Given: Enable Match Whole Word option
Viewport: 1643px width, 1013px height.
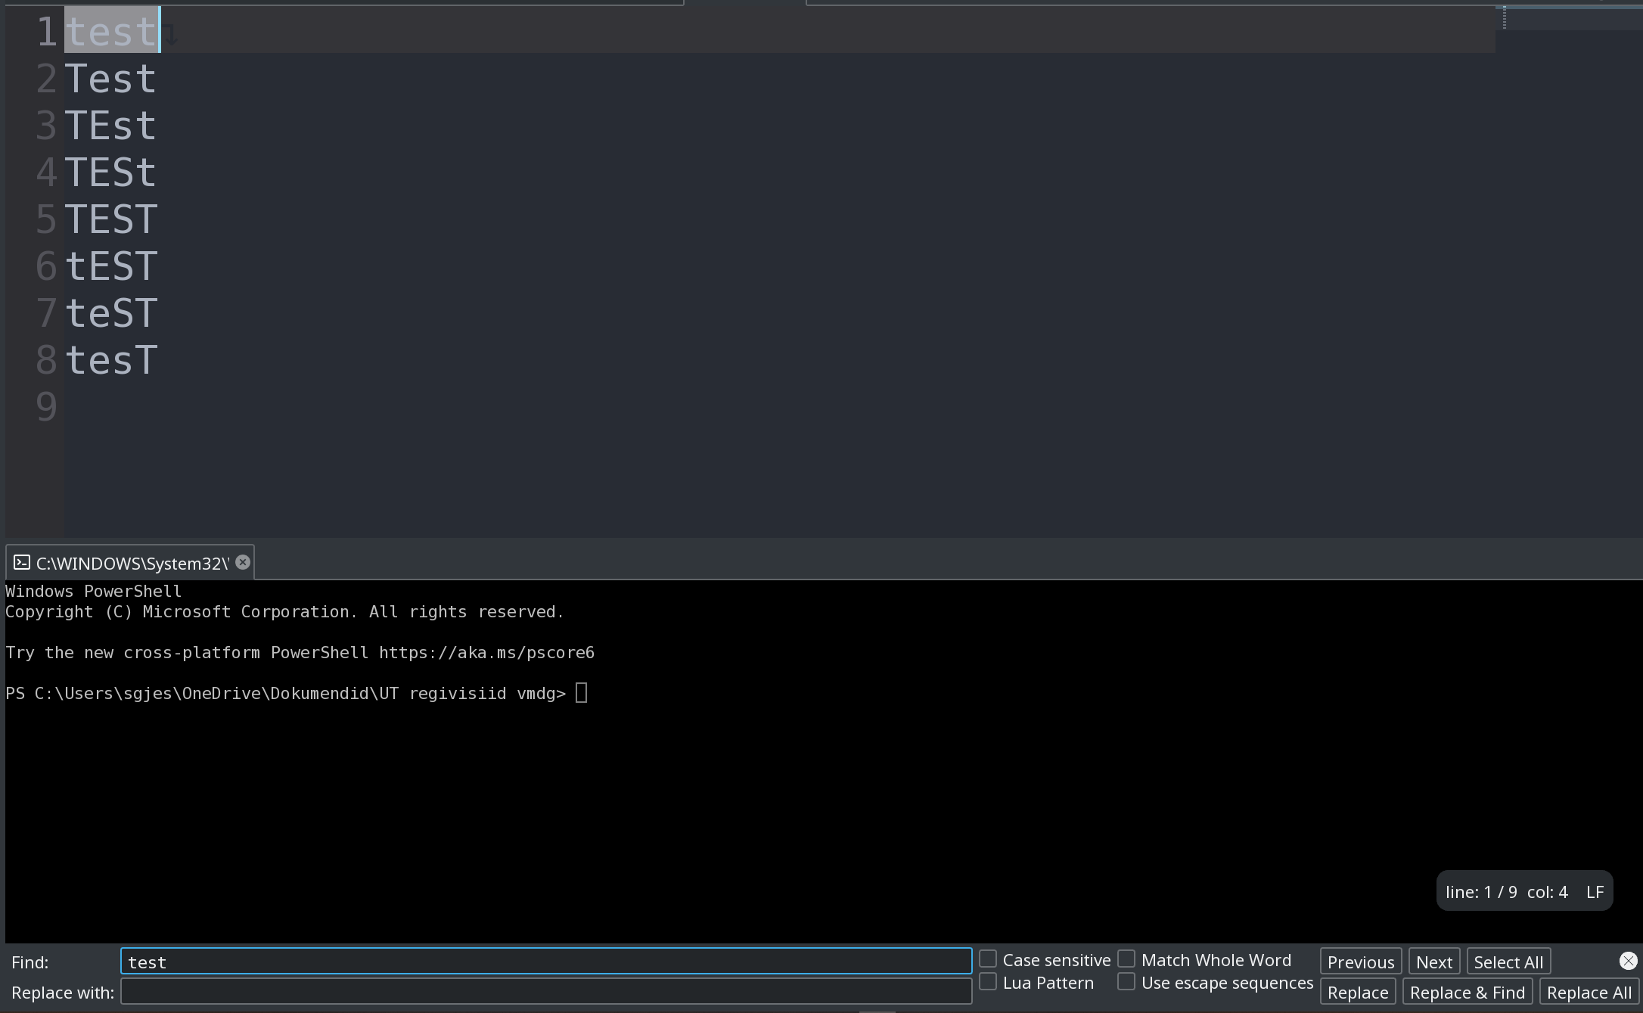Looking at the screenshot, I should [x=1126, y=958].
